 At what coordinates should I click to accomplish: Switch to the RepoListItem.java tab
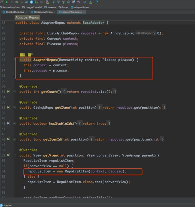[15, 12]
